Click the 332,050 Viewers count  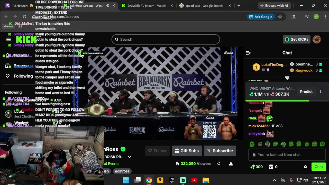pyautogui.click(x=193, y=164)
